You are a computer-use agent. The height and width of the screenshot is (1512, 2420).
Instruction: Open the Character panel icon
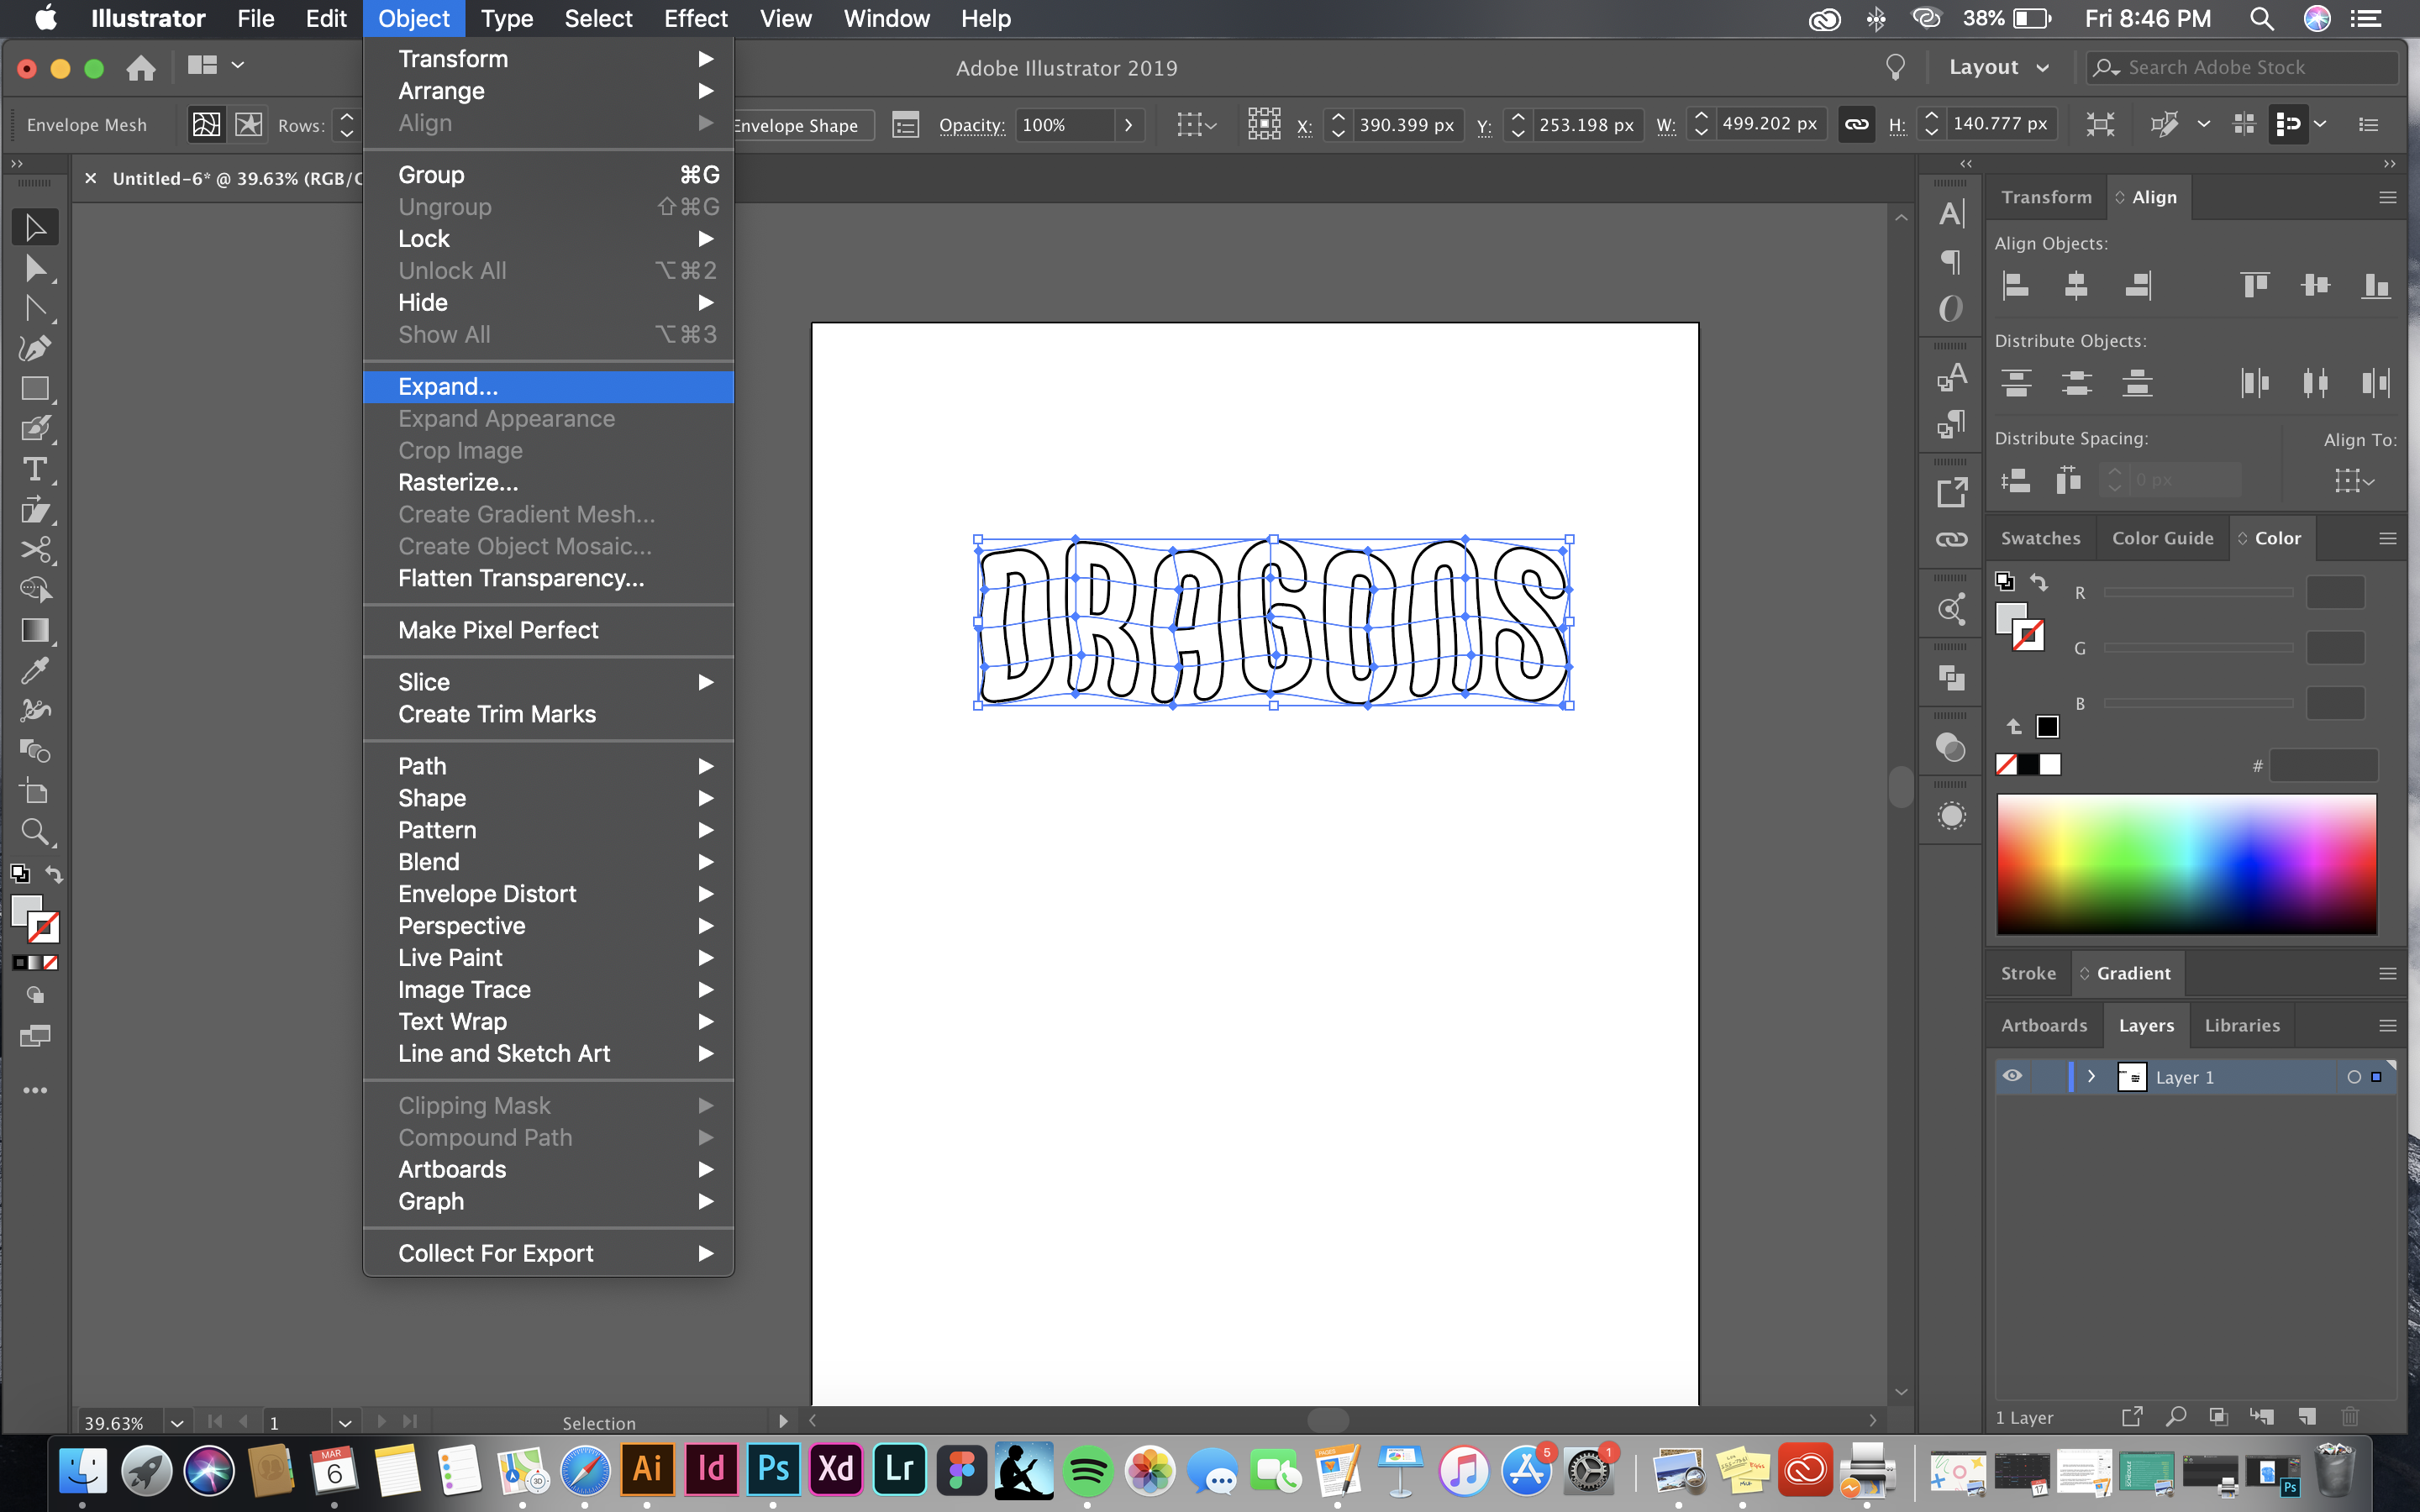[1951, 213]
